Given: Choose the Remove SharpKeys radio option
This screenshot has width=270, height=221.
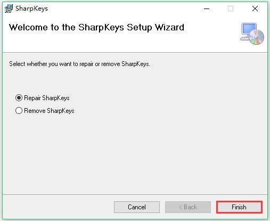Looking at the screenshot, I should click(19, 111).
